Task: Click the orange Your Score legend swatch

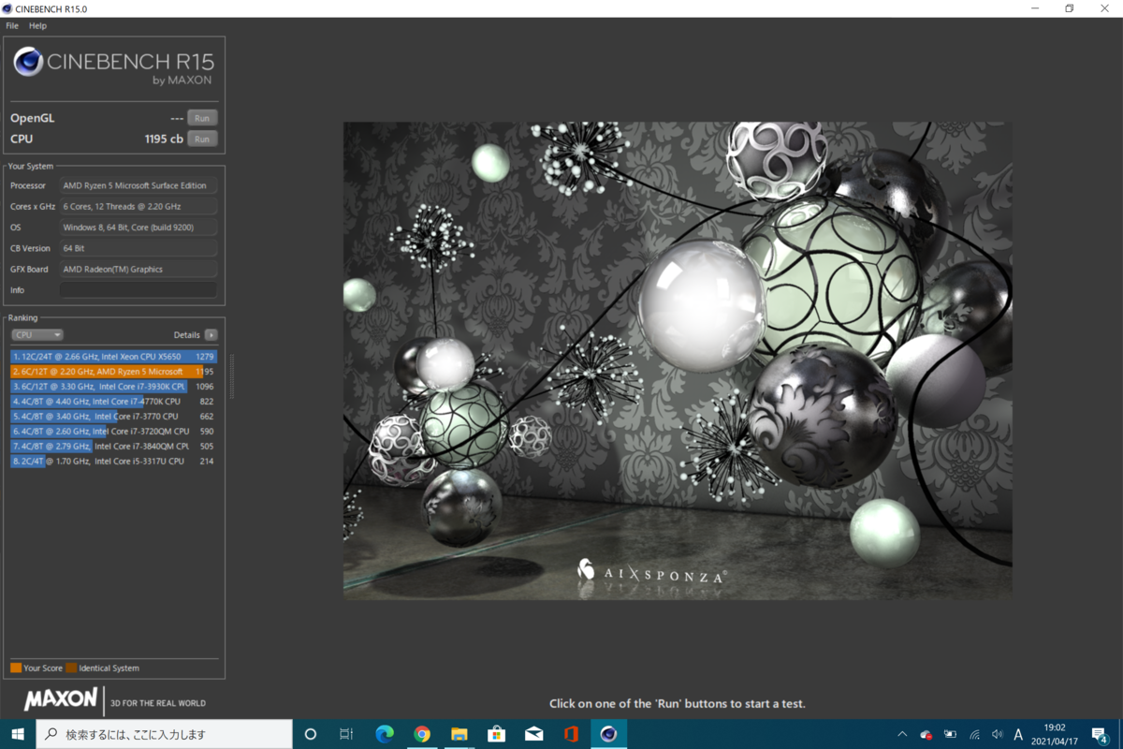Action: [x=16, y=668]
